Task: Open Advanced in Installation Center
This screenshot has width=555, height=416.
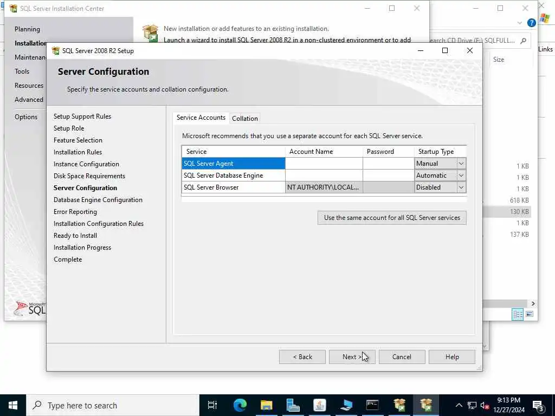Action: 29,100
